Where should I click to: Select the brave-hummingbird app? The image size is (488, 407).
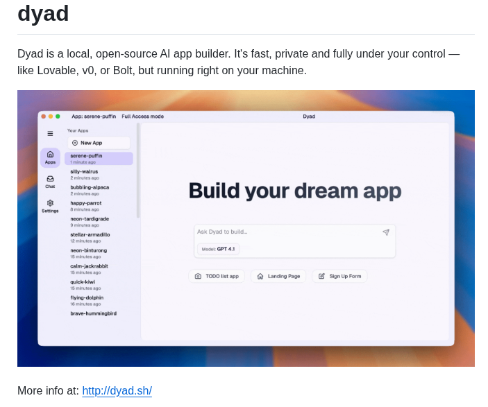pyautogui.click(x=94, y=313)
